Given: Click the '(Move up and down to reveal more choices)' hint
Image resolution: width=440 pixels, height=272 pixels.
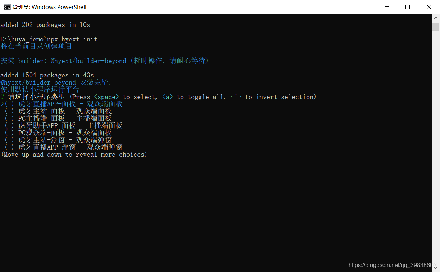Looking at the screenshot, I should pyautogui.click(x=74, y=155).
